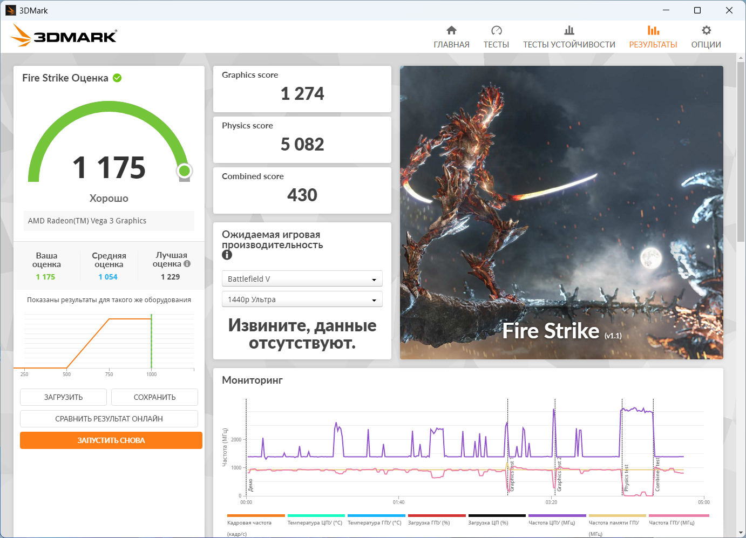The height and width of the screenshot is (538, 746).
Task: Click the Тесты устойчивости chart icon
Action: [x=569, y=30]
